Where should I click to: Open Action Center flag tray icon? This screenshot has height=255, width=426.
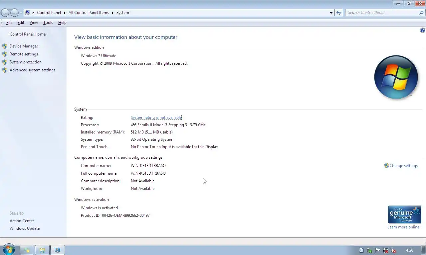click(377, 250)
